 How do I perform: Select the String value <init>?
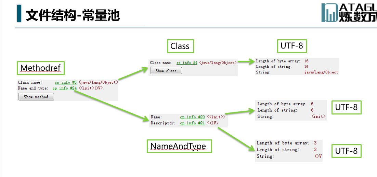point(318,117)
